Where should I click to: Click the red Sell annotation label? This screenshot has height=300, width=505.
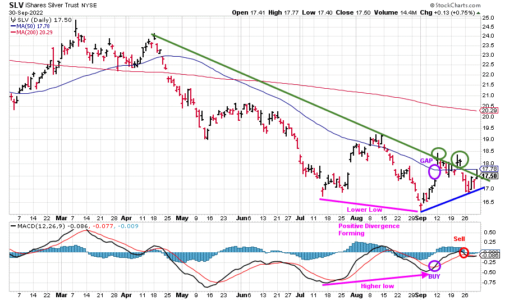click(x=459, y=239)
